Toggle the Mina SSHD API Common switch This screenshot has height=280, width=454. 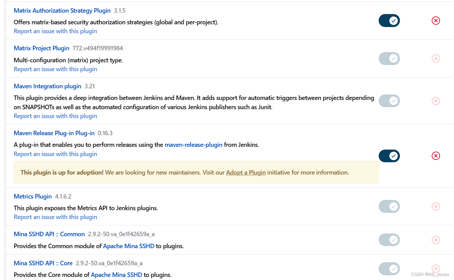tap(389, 240)
